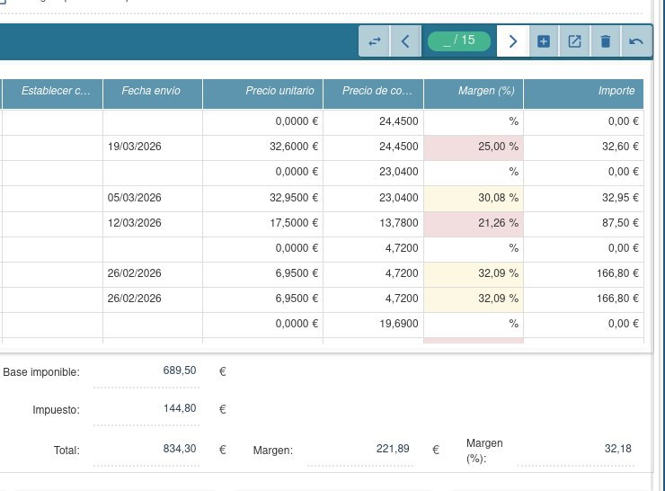This screenshot has height=491, width=665.
Task: Sort by Precio unitario column header
Action: 263,94
